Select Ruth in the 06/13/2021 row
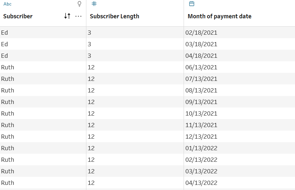 point(8,67)
